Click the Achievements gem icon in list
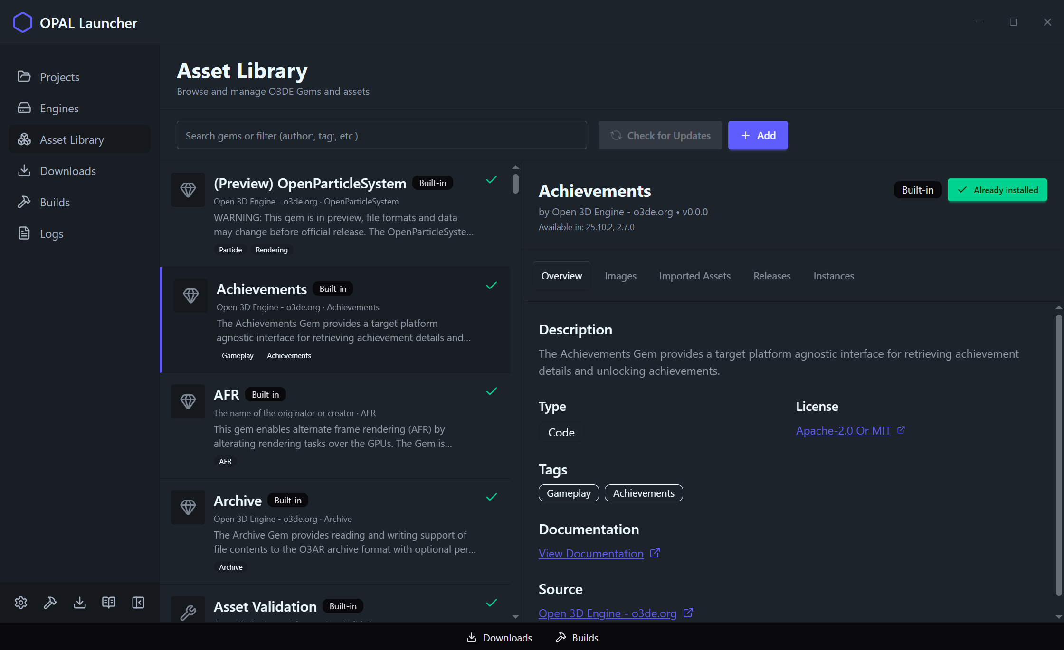The height and width of the screenshot is (650, 1064). pos(191,296)
